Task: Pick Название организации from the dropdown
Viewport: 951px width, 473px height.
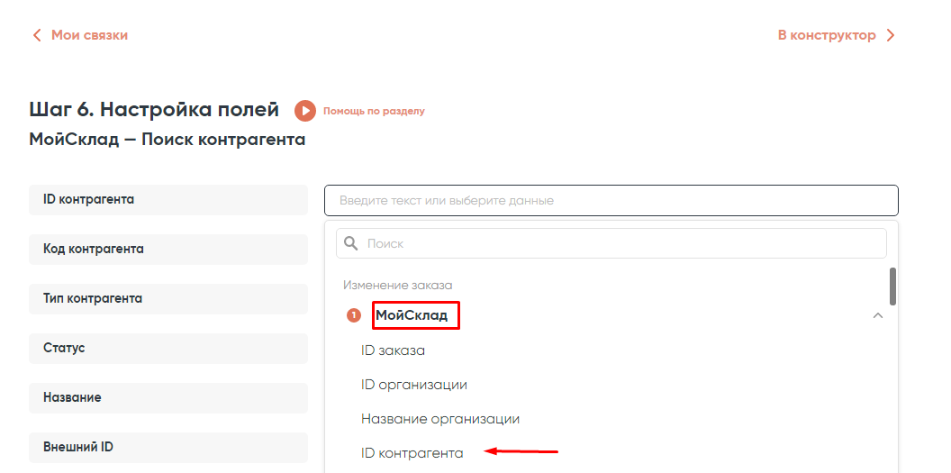Action: 440,419
